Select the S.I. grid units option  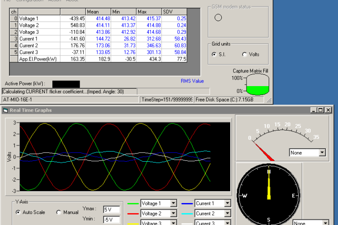pos(214,54)
